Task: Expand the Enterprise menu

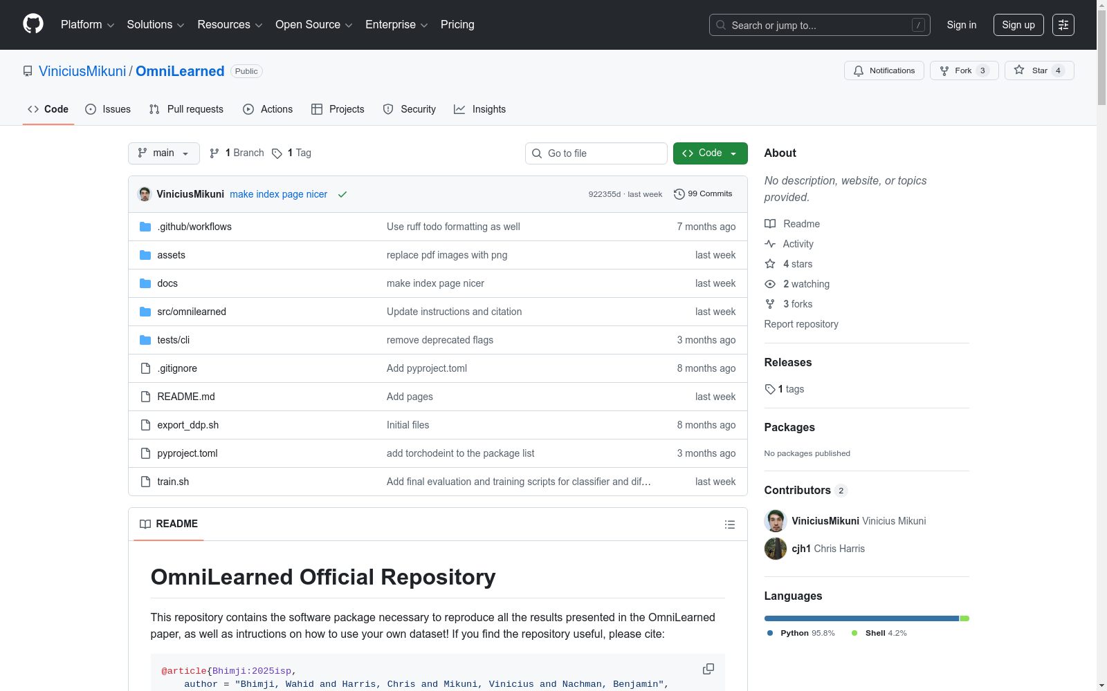Action: coord(396,25)
